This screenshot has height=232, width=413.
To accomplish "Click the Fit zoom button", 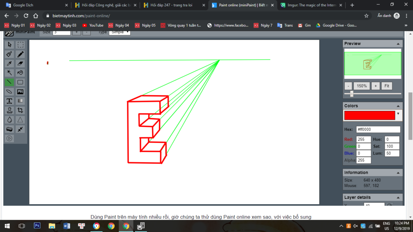I will (387, 86).
